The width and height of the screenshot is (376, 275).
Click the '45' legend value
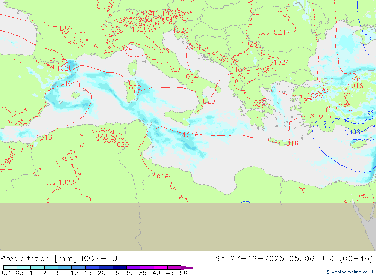pyautogui.click(x=170, y=273)
